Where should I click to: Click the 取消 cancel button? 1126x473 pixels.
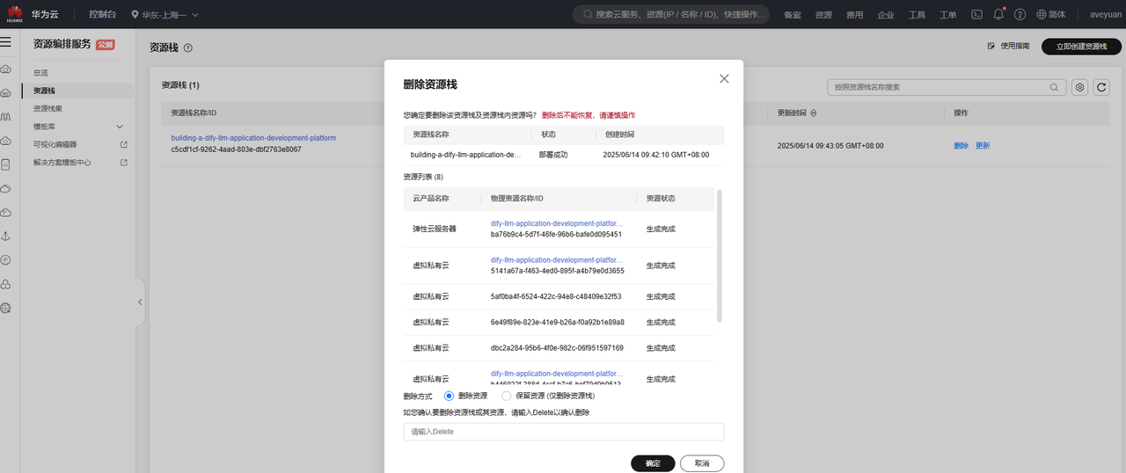(702, 463)
